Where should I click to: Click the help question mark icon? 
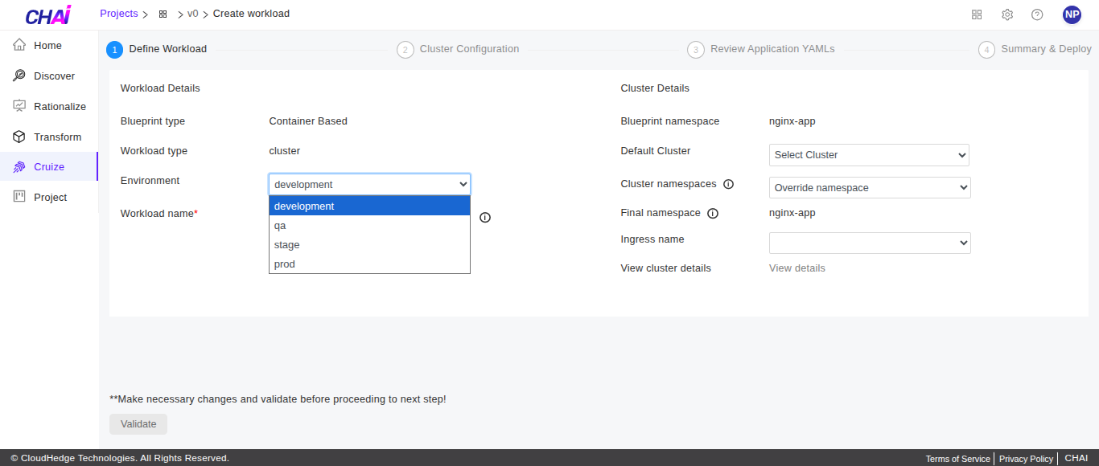pos(1037,14)
